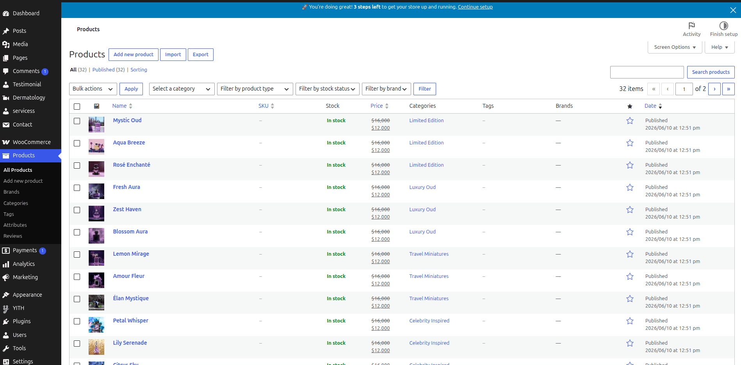Expand the Help panel
The height and width of the screenshot is (365, 741).
click(x=720, y=47)
